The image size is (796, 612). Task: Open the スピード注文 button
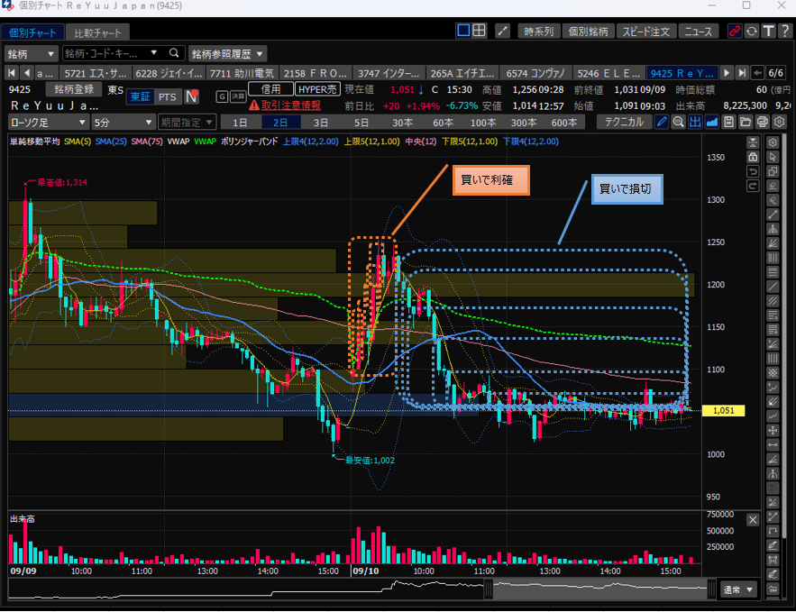pos(646,32)
